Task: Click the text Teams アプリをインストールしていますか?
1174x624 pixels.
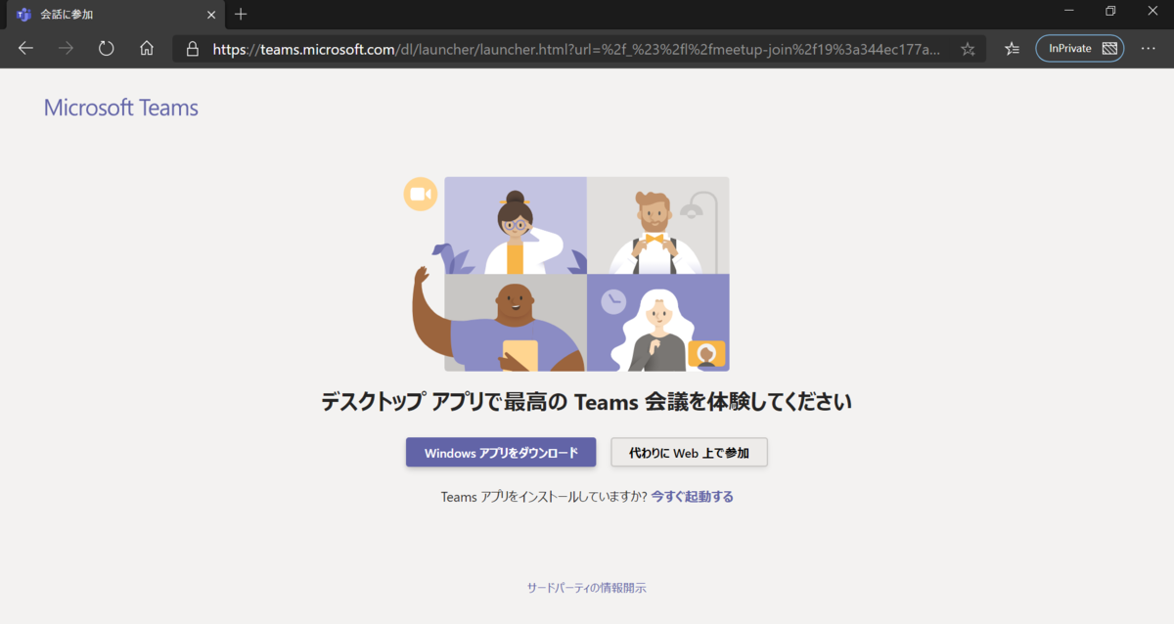Action: [x=544, y=497]
